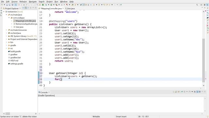Open the Console display selected dropdown arrow

coord(187,92)
